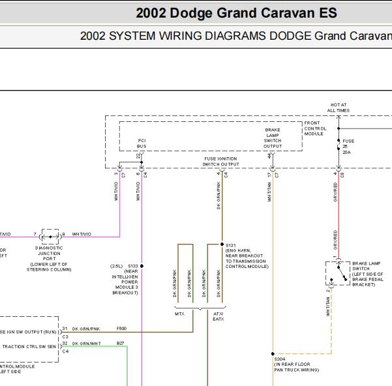Click the "MTX" transmission label
This screenshot has height=386, width=392.
[179, 314]
